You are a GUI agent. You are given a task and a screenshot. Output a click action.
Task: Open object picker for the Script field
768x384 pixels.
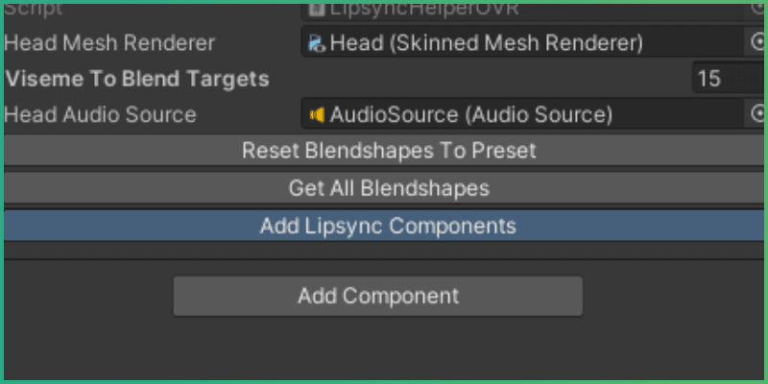[756, 9]
